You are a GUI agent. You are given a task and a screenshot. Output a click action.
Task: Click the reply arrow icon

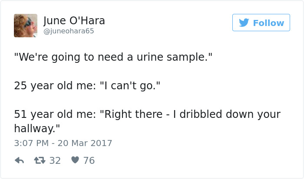(19, 160)
